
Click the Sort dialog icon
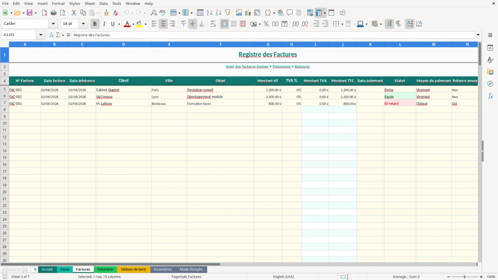click(x=200, y=13)
